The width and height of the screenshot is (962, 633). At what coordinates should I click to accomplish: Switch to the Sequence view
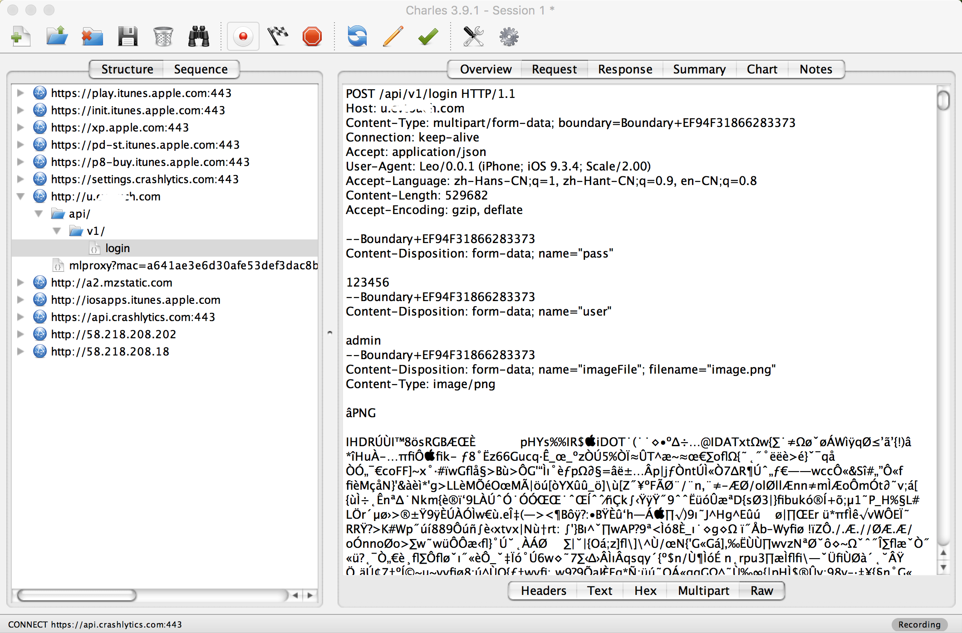[201, 69]
